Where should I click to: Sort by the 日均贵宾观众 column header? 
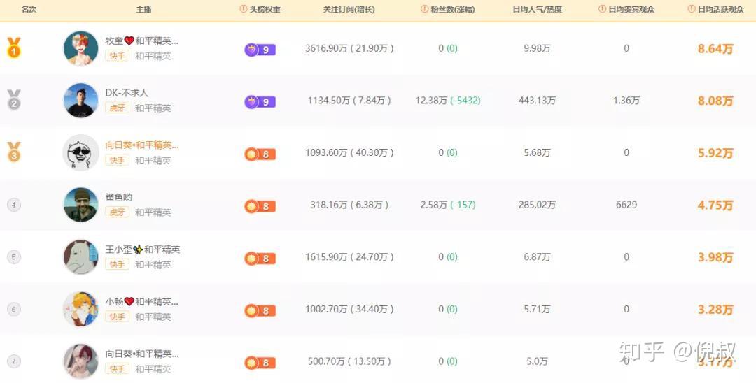631,10
